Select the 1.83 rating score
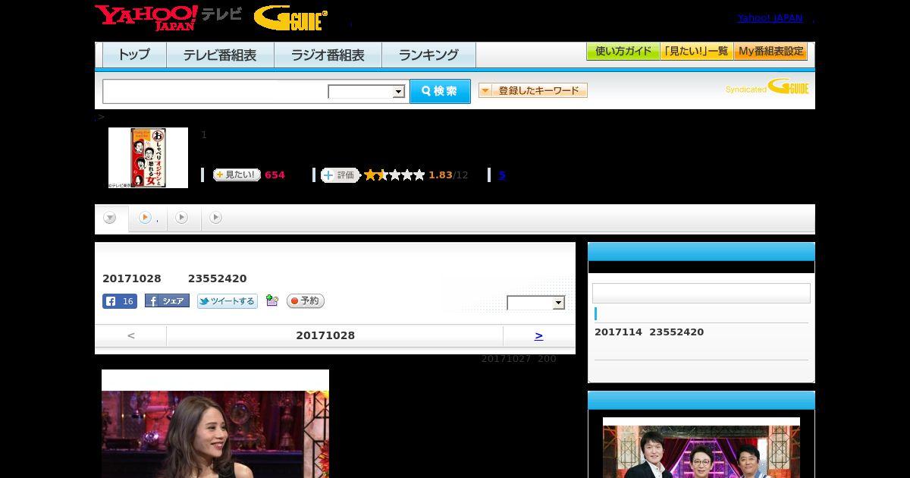 [x=440, y=175]
